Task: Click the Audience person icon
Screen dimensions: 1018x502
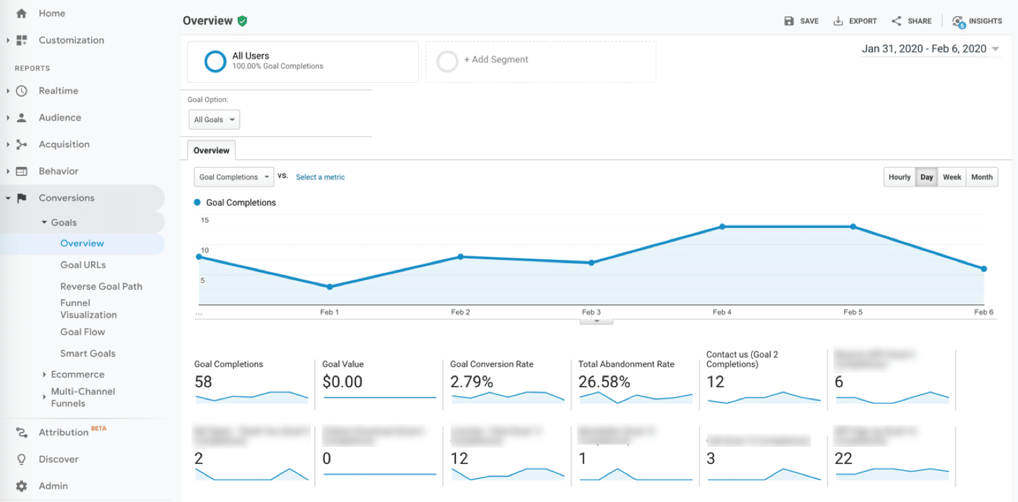Action: 21,117
